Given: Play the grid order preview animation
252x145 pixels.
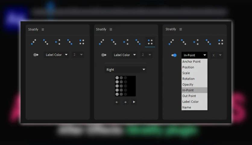Looking at the screenshot, I should [134, 102].
